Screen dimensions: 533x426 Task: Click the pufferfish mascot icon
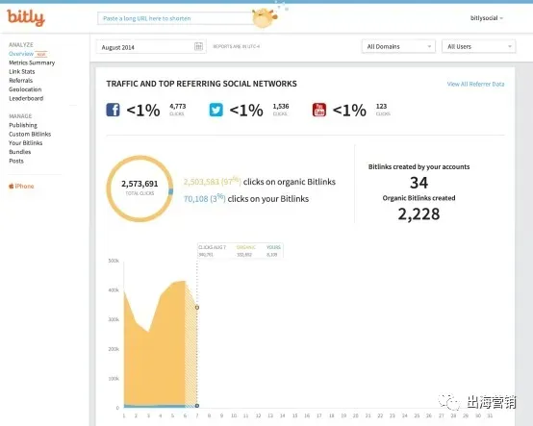click(265, 17)
